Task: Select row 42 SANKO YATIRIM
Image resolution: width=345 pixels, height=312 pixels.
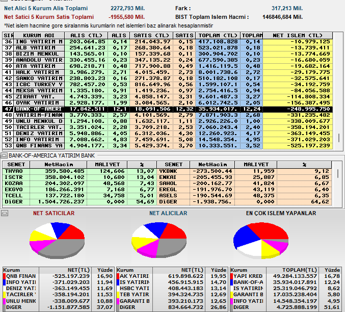Action: (168, 79)
